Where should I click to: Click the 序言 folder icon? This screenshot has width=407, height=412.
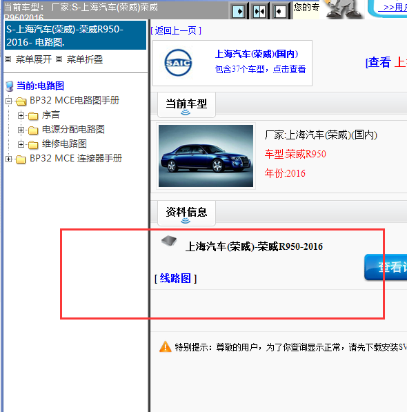click(33, 116)
